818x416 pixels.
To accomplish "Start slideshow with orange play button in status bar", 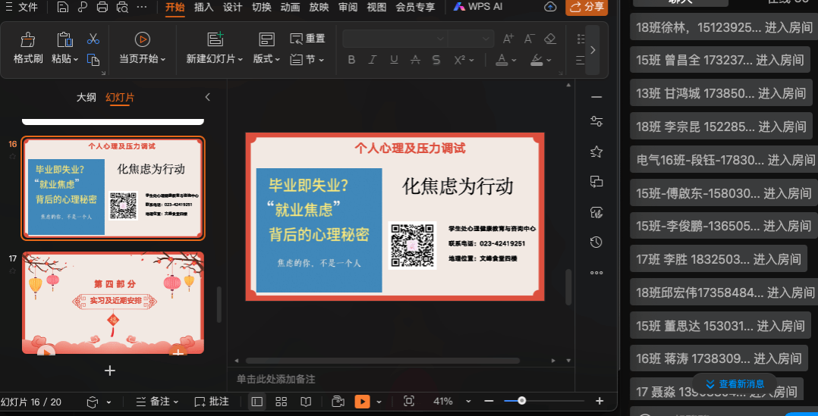I will tap(362, 402).
